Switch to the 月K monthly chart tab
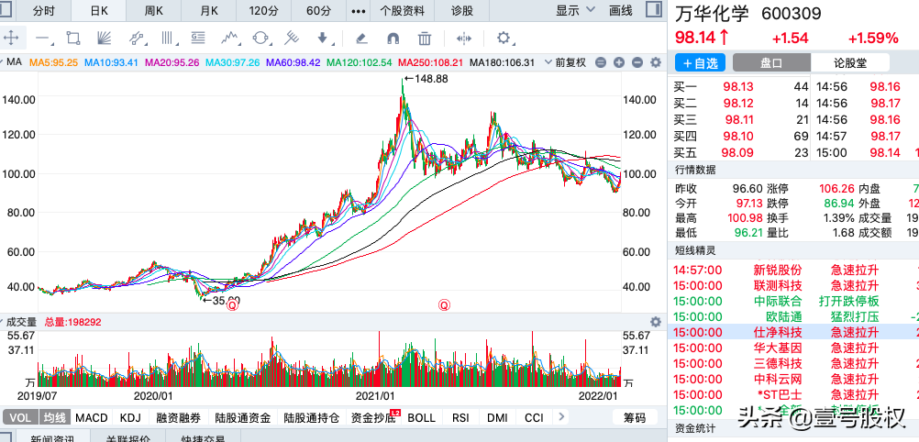The image size is (919, 442). coord(208,11)
